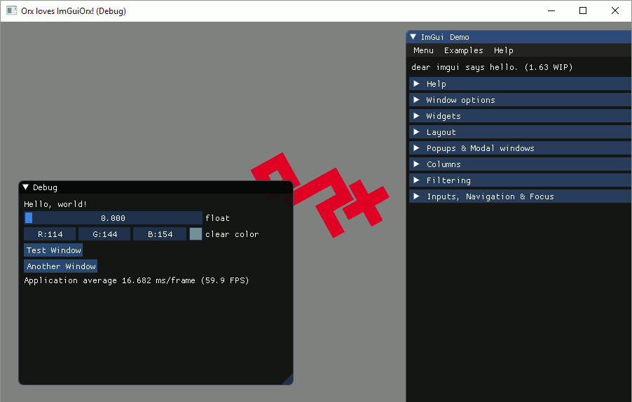Click the float slider showing 0.000

pyautogui.click(x=113, y=218)
